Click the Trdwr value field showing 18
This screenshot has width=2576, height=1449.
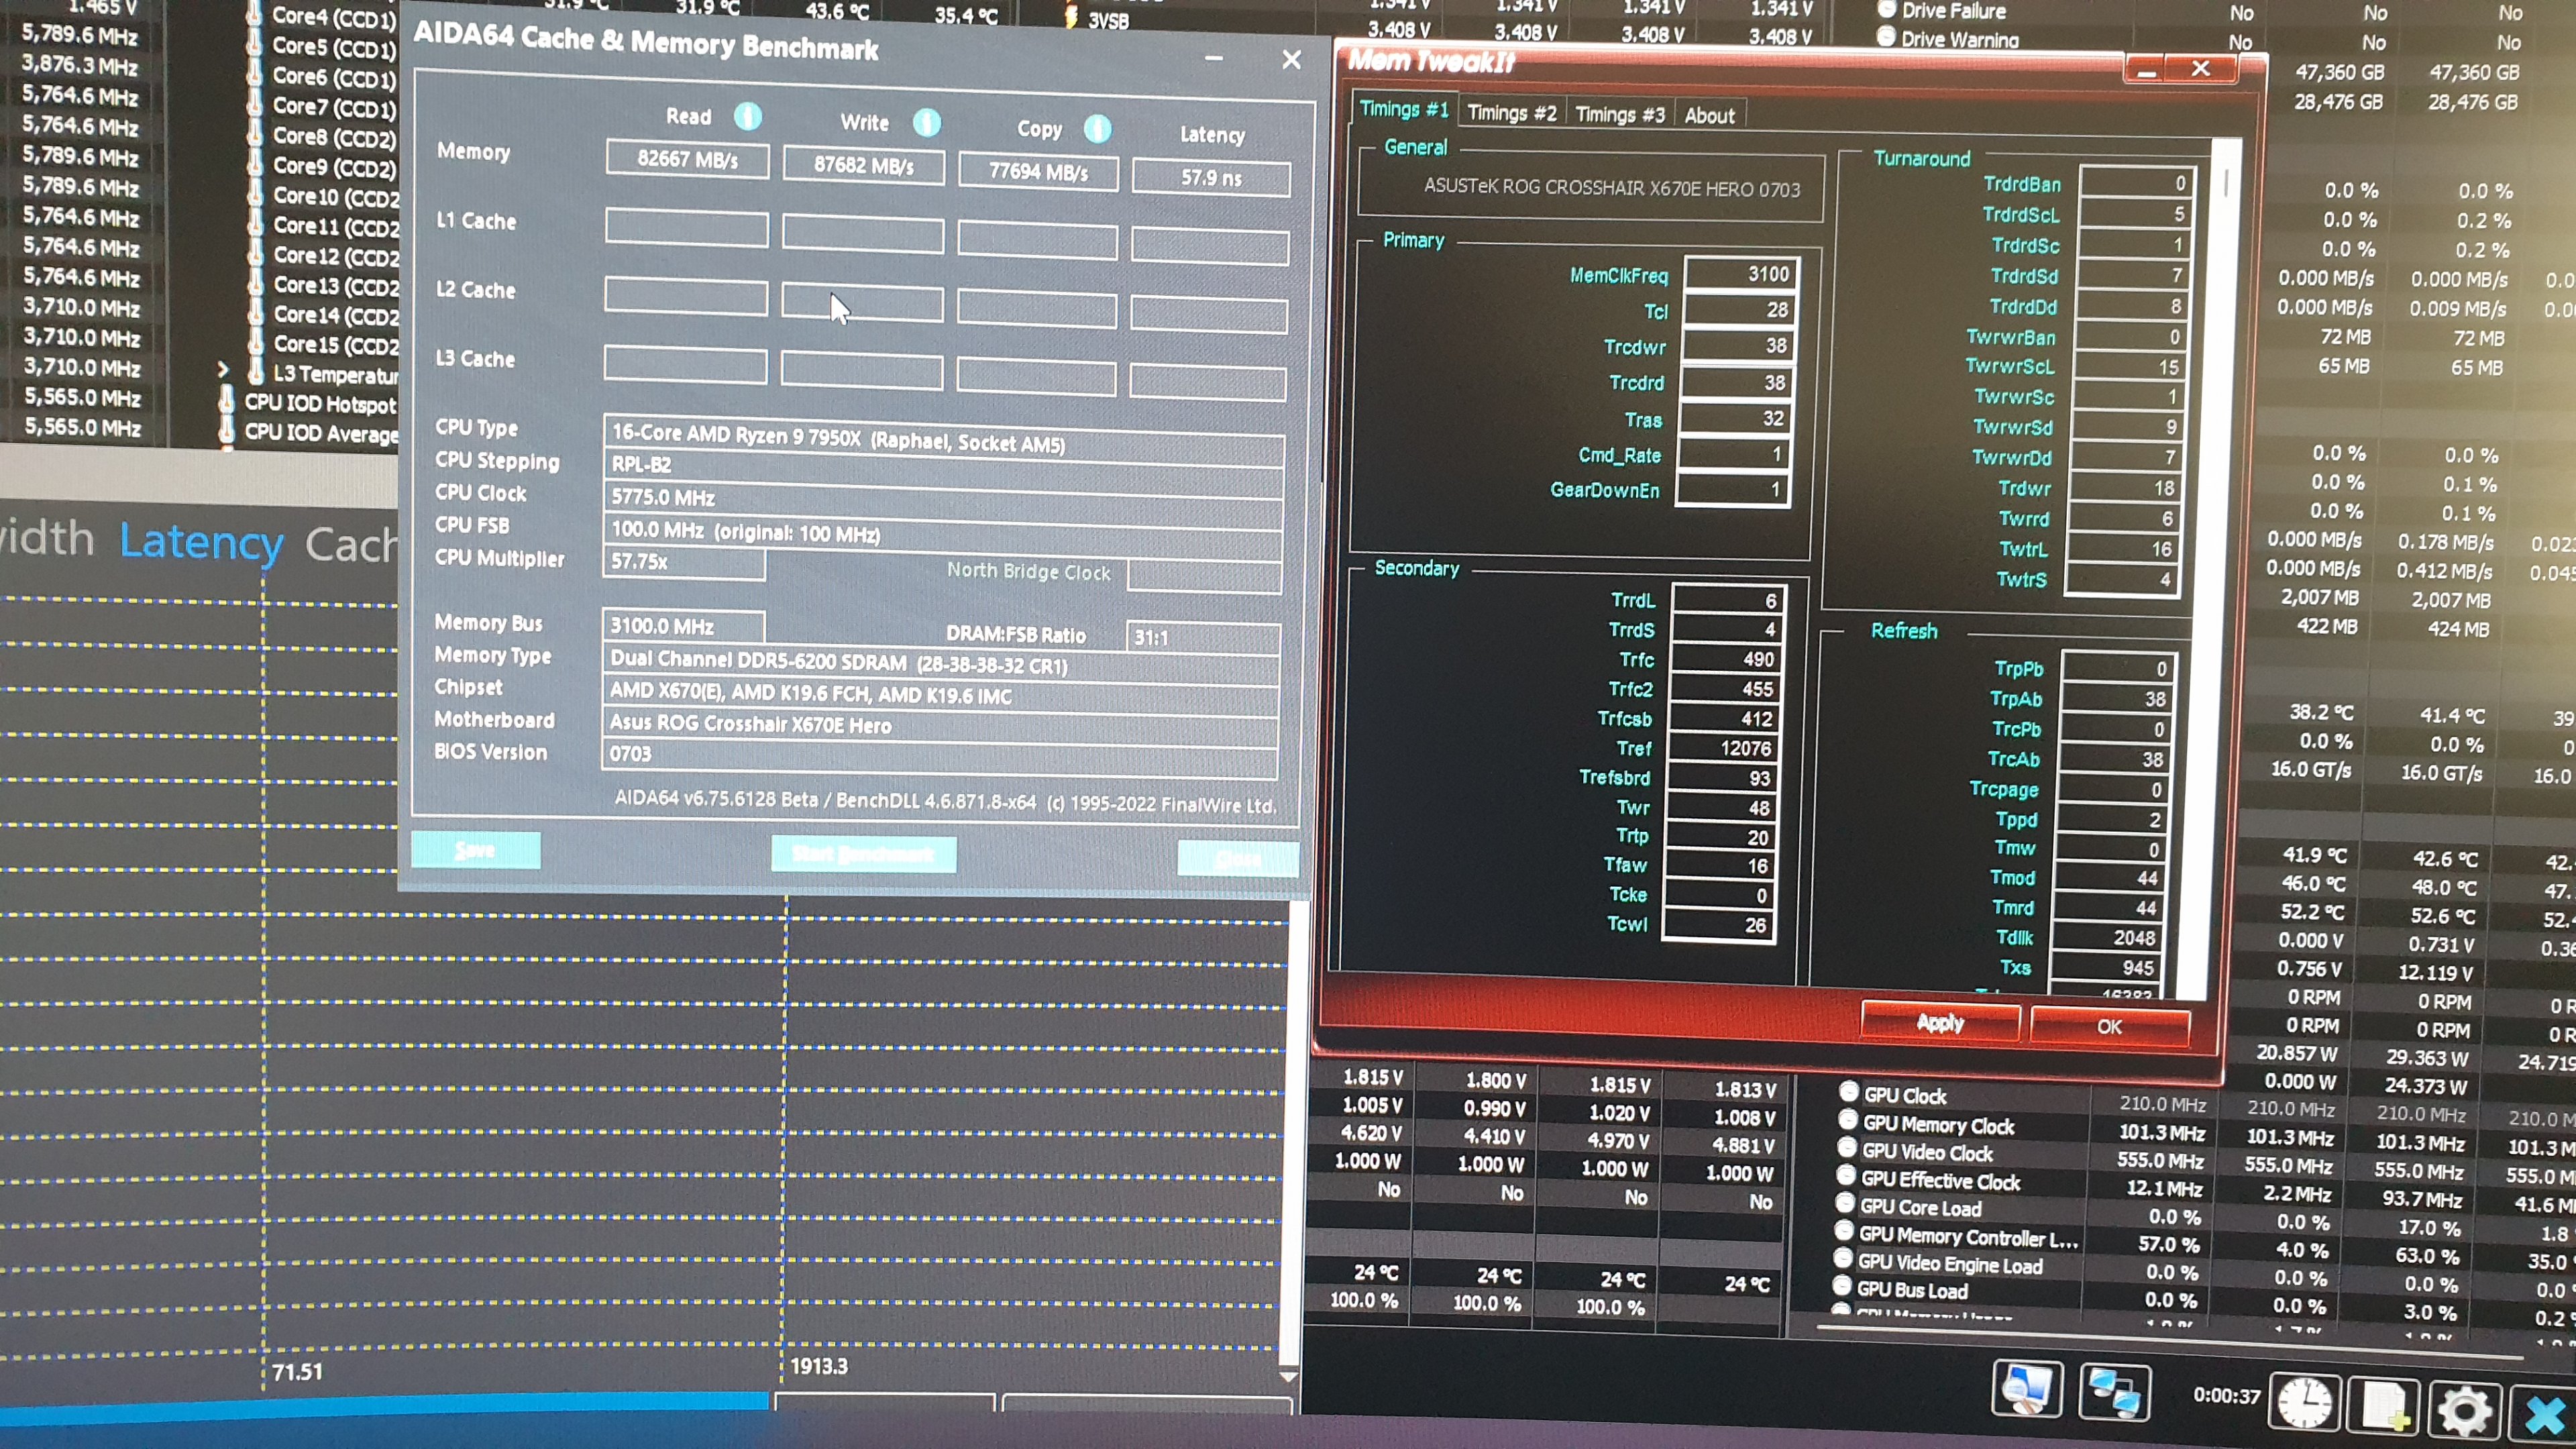pos(2125,488)
